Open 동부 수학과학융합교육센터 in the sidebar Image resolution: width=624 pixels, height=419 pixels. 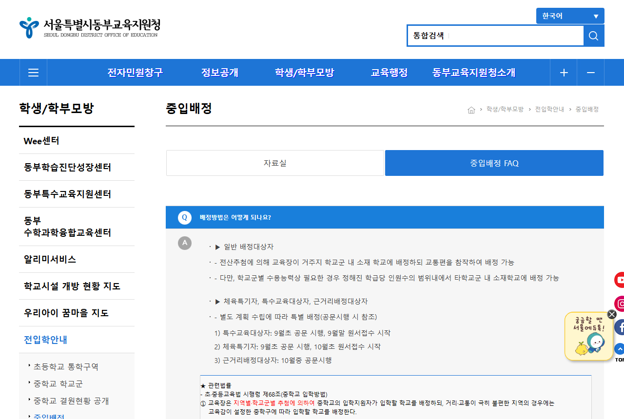(77, 227)
